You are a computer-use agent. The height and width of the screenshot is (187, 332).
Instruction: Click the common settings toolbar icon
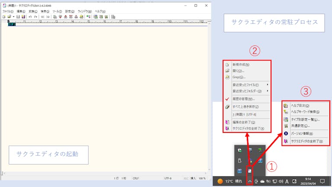[x=106, y=17]
